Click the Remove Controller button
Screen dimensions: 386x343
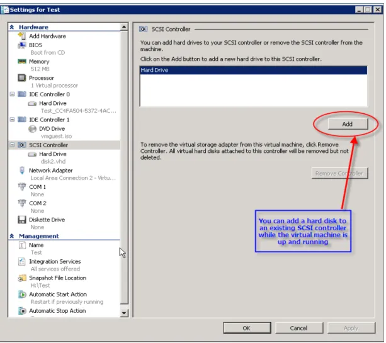(x=340, y=174)
